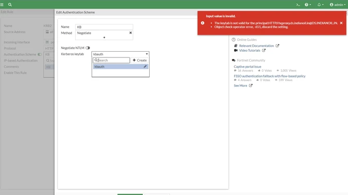This screenshot has width=348, height=195.
Task: Click external-link icon beside Video Tutorials
Action: (x=264, y=51)
